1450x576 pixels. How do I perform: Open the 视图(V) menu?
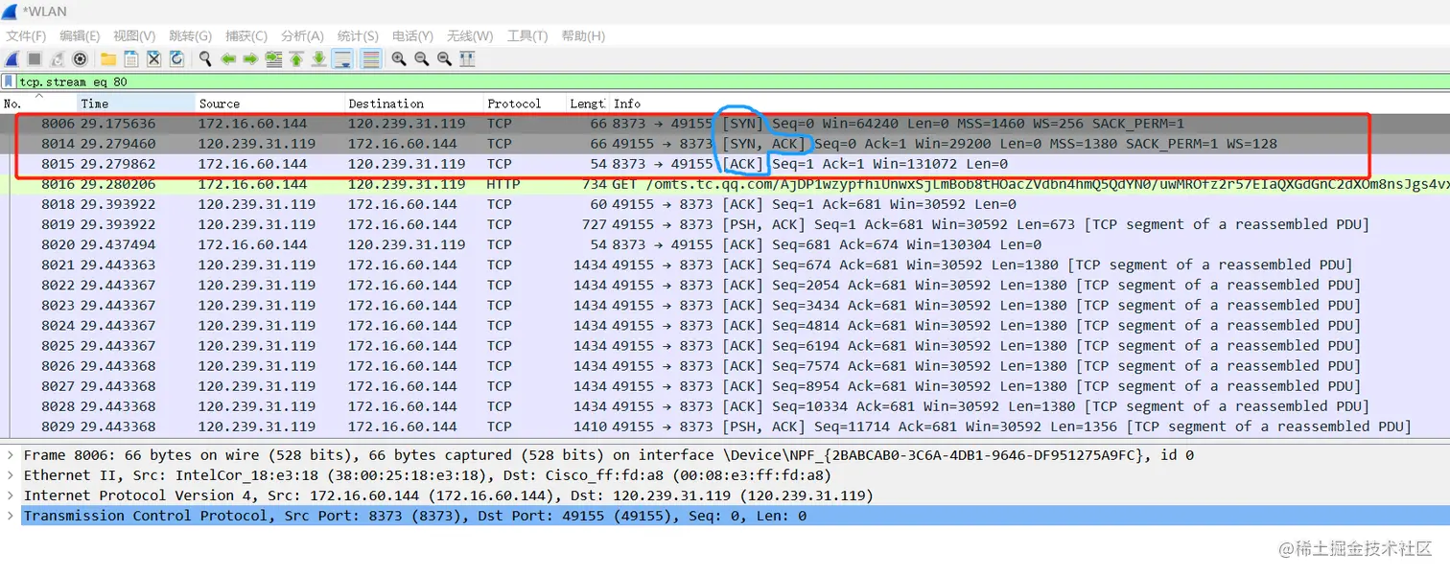click(x=134, y=35)
